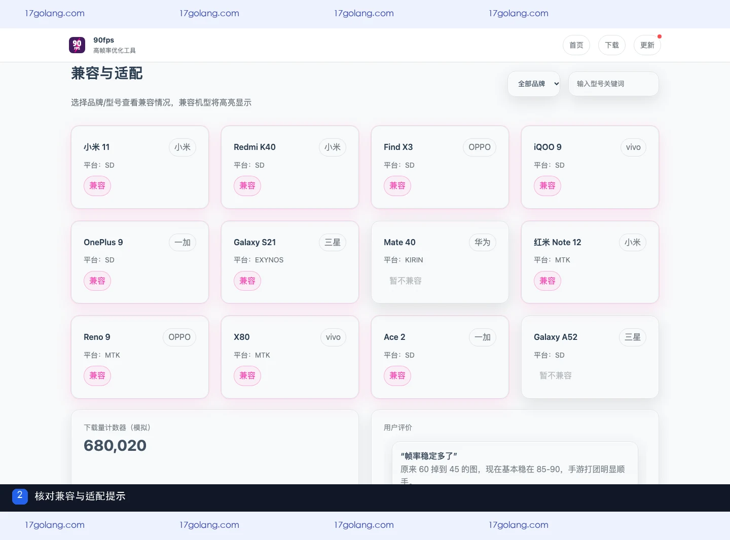
Task: Click 兼容 badge on Galaxy S21 card
Action: click(x=247, y=281)
